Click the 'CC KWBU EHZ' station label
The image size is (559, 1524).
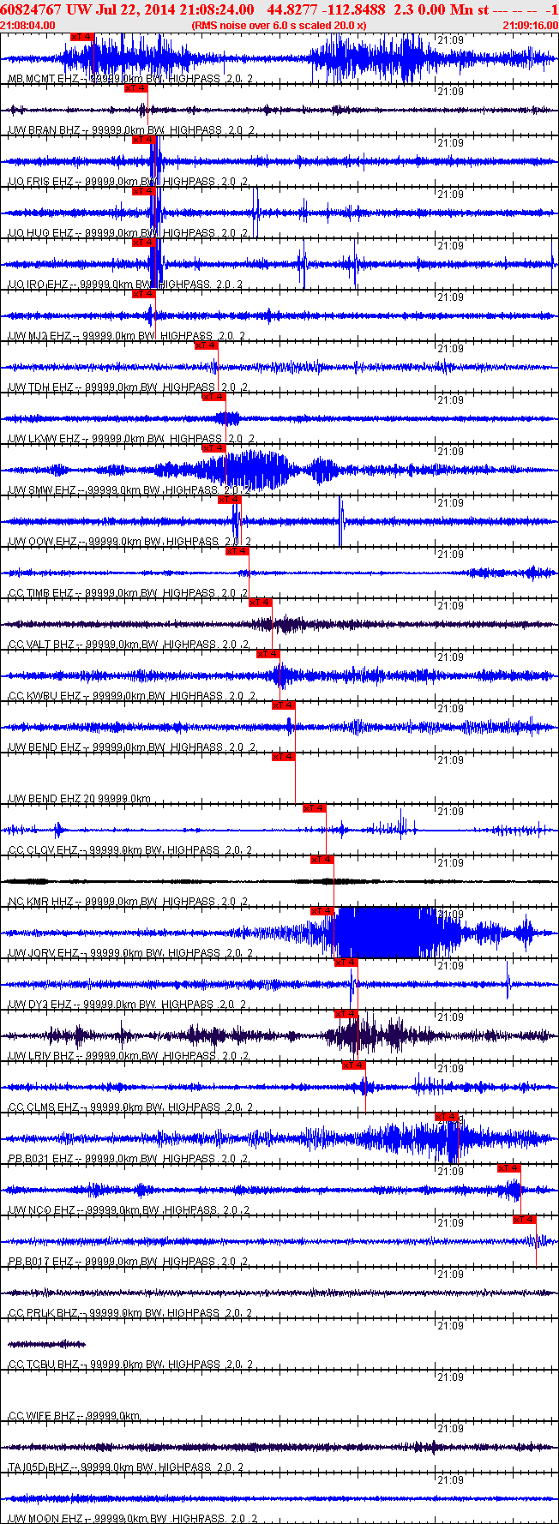(44, 696)
